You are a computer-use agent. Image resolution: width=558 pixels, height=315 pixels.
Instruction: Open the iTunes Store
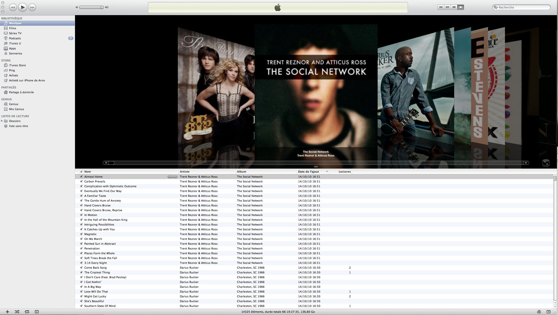coord(37,65)
